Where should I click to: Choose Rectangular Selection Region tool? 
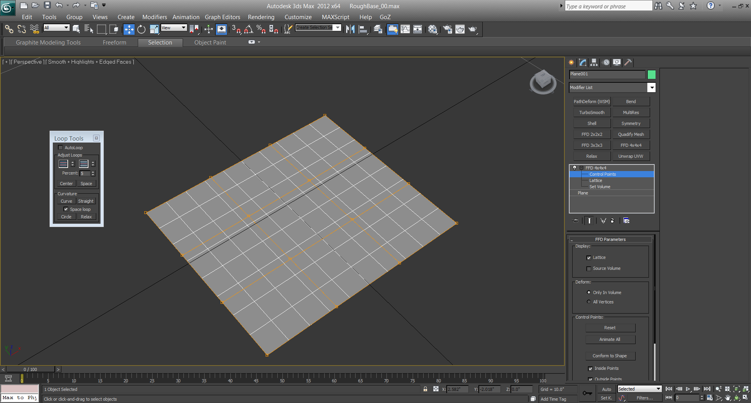coord(101,29)
